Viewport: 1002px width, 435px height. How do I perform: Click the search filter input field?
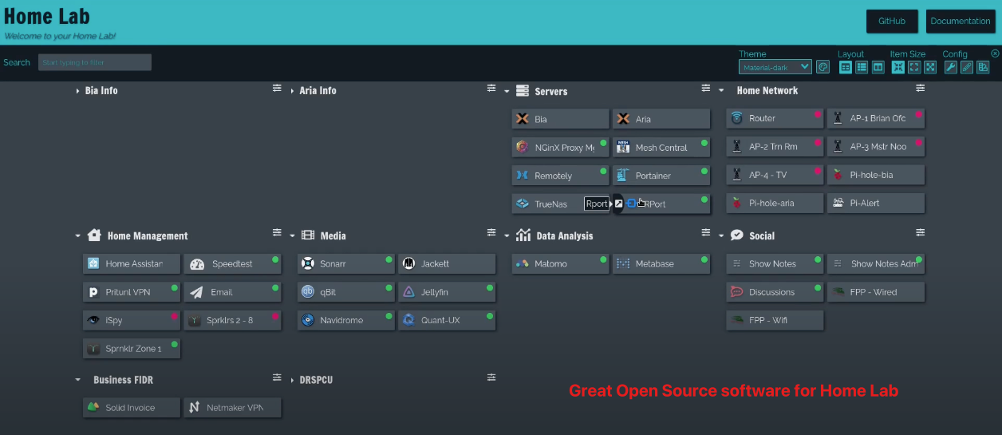tap(94, 62)
